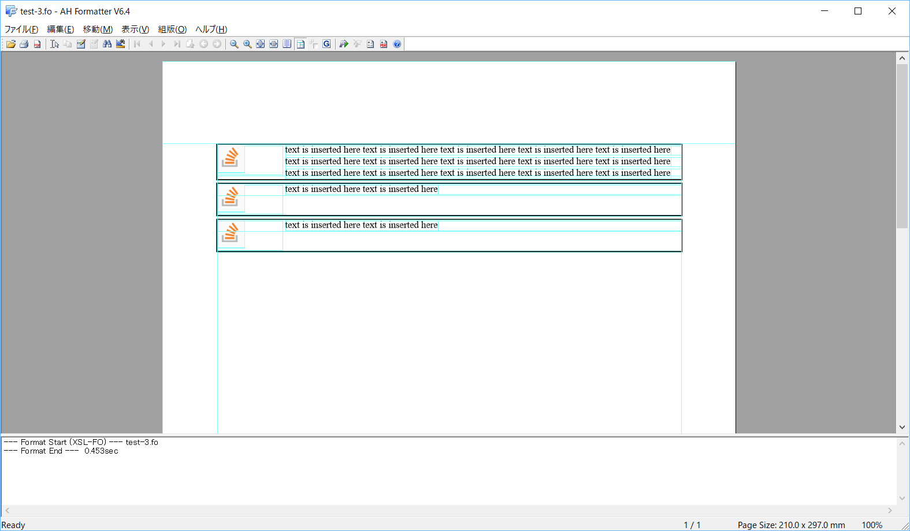Click the Stack Overflow image in the second table row
910x531 pixels.
coord(231,197)
